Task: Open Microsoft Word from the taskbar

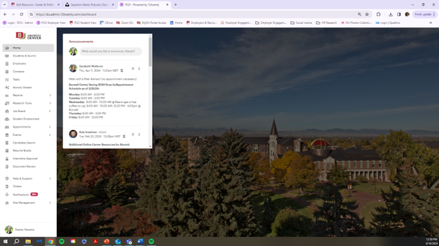Action: [140, 241]
